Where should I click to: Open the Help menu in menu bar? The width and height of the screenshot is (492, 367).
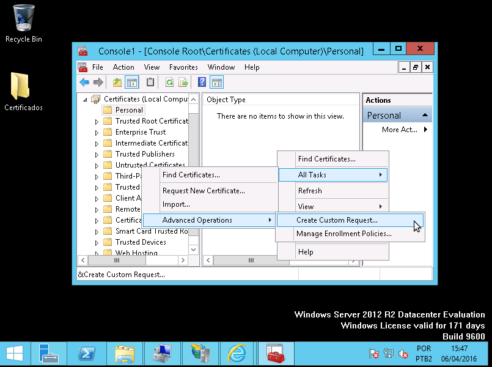tap(252, 67)
